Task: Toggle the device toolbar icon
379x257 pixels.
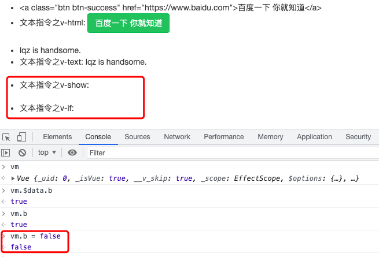Action: pyautogui.click(x=21, y=137)
